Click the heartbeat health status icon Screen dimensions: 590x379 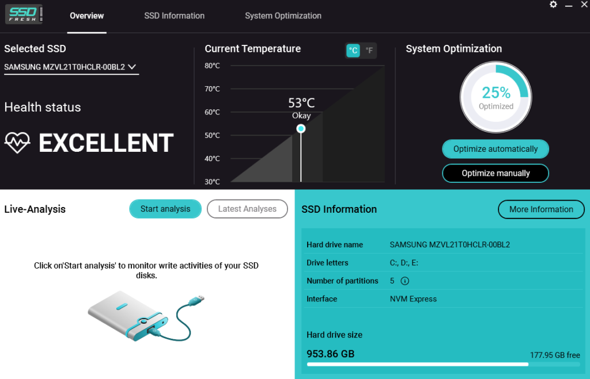pyautogui.click(x=17, y=143)
